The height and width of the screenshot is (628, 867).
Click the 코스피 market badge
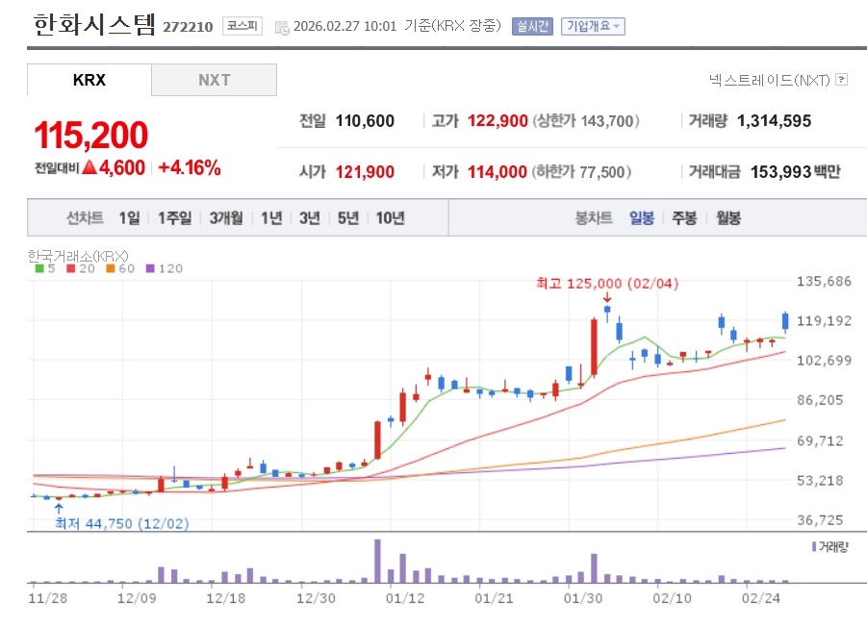[242, 26]
